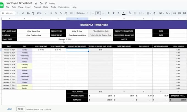Open the Google Sheets home icon

[2, 5]
